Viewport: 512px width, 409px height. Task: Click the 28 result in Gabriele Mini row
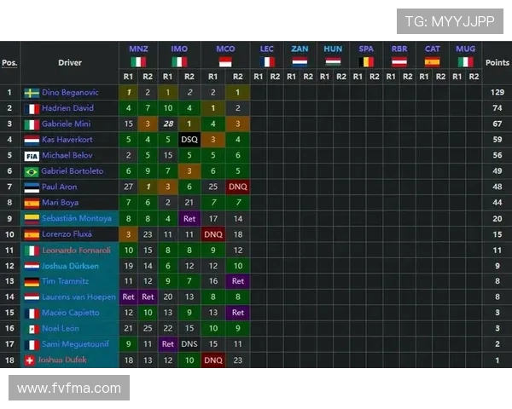168,124
